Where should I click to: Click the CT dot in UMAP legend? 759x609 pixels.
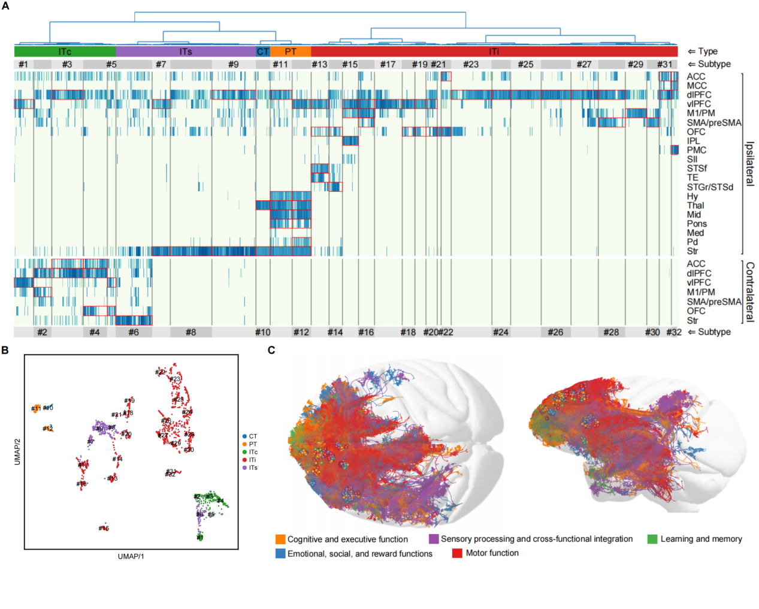245,436
